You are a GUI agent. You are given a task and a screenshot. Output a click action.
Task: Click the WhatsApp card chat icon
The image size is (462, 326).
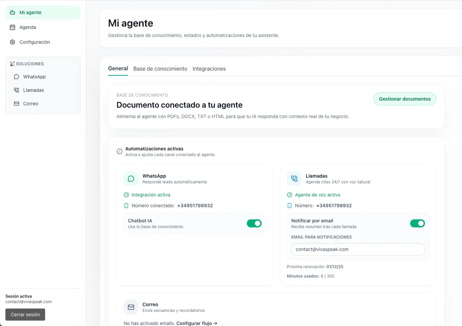click(x=131, y=179)
